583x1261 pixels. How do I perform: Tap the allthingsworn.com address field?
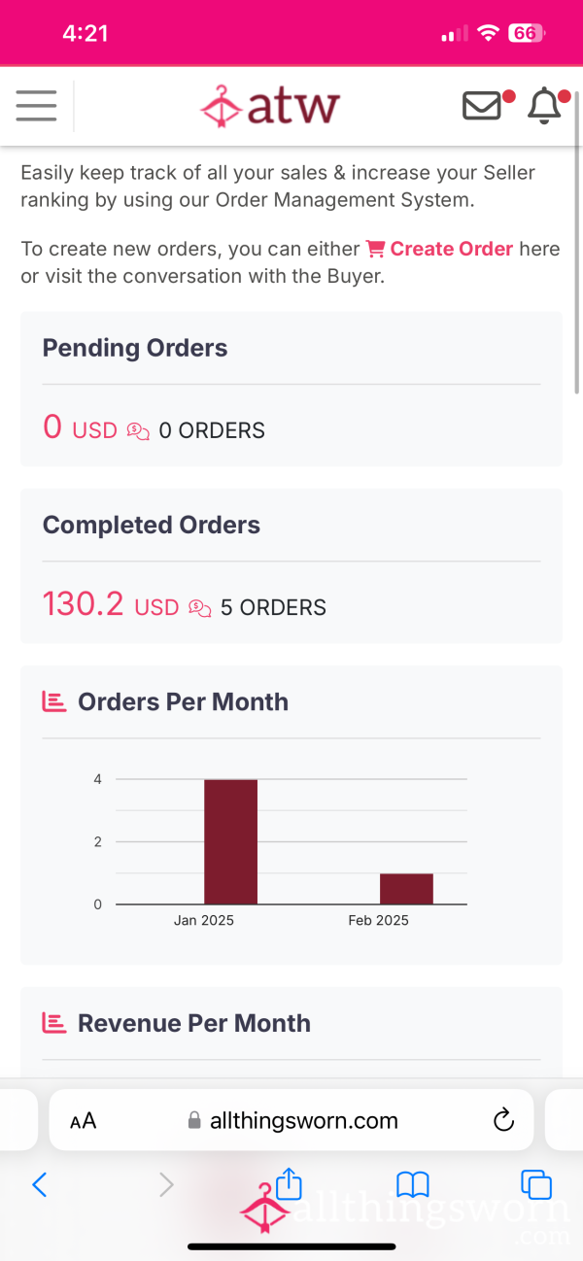coord(291,1120)
